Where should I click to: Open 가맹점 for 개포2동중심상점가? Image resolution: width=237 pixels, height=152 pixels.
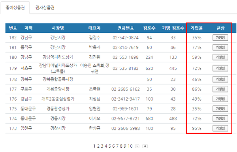click(x=220, y=99)
